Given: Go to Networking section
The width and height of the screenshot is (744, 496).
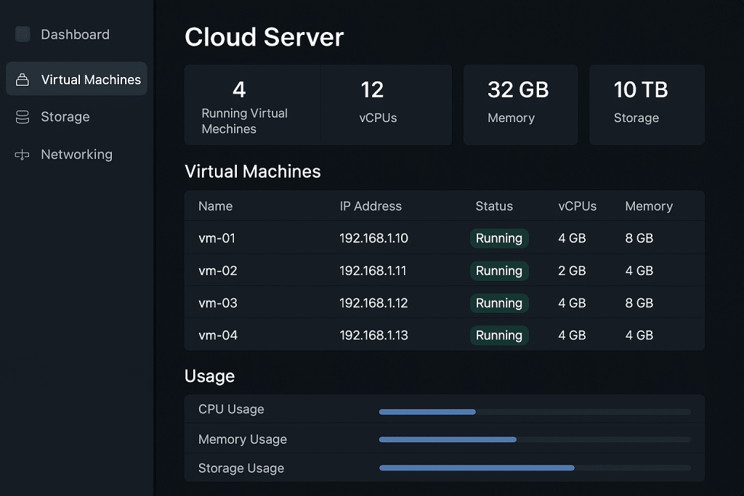Looking at the screenshot, I should coord(76,155).
